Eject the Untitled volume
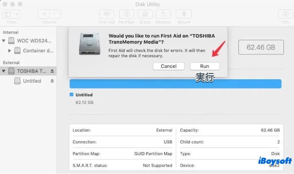The width and height of the screenshot is (294, 174). [x=52, y=81]
